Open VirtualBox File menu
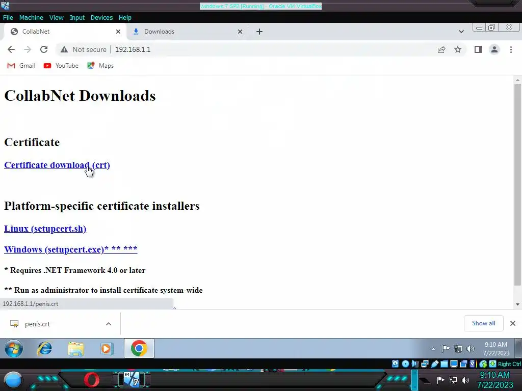 pos(8,18)
